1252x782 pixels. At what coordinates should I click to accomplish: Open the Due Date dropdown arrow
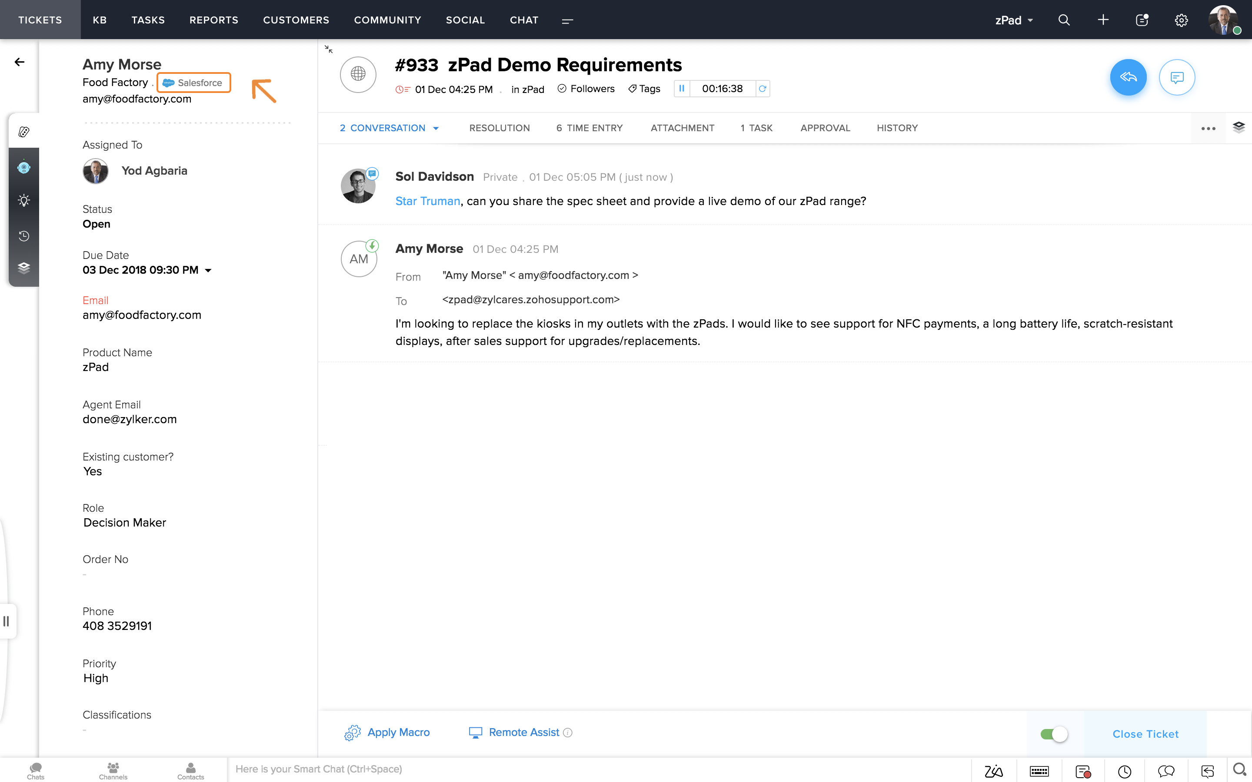pos(208,271)
